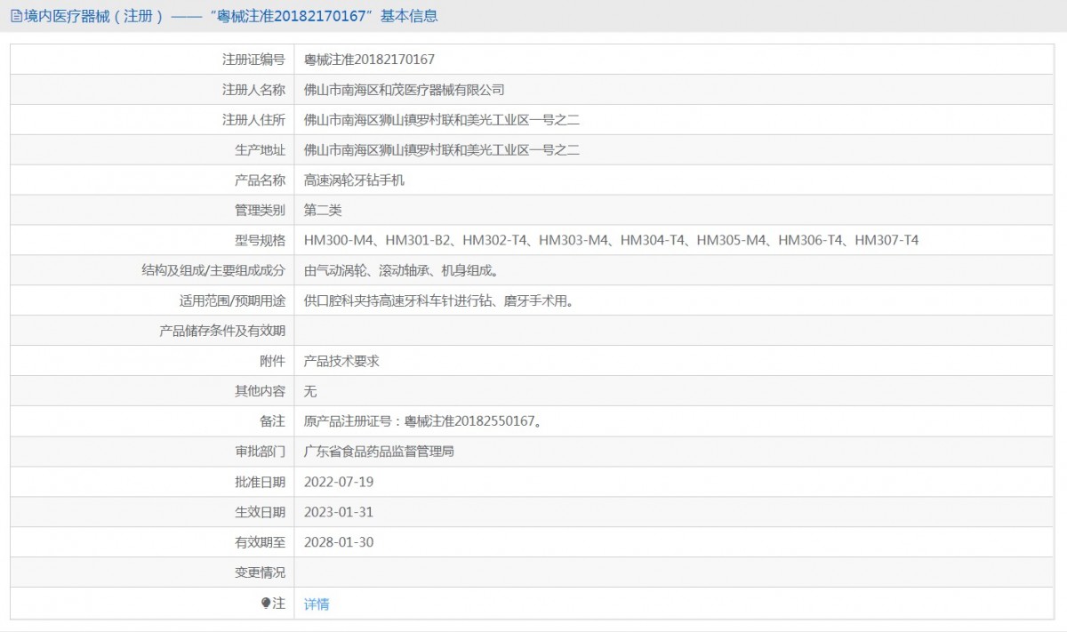Select the attachment value 产品技术要求
1067x632 pixels.
341,362
